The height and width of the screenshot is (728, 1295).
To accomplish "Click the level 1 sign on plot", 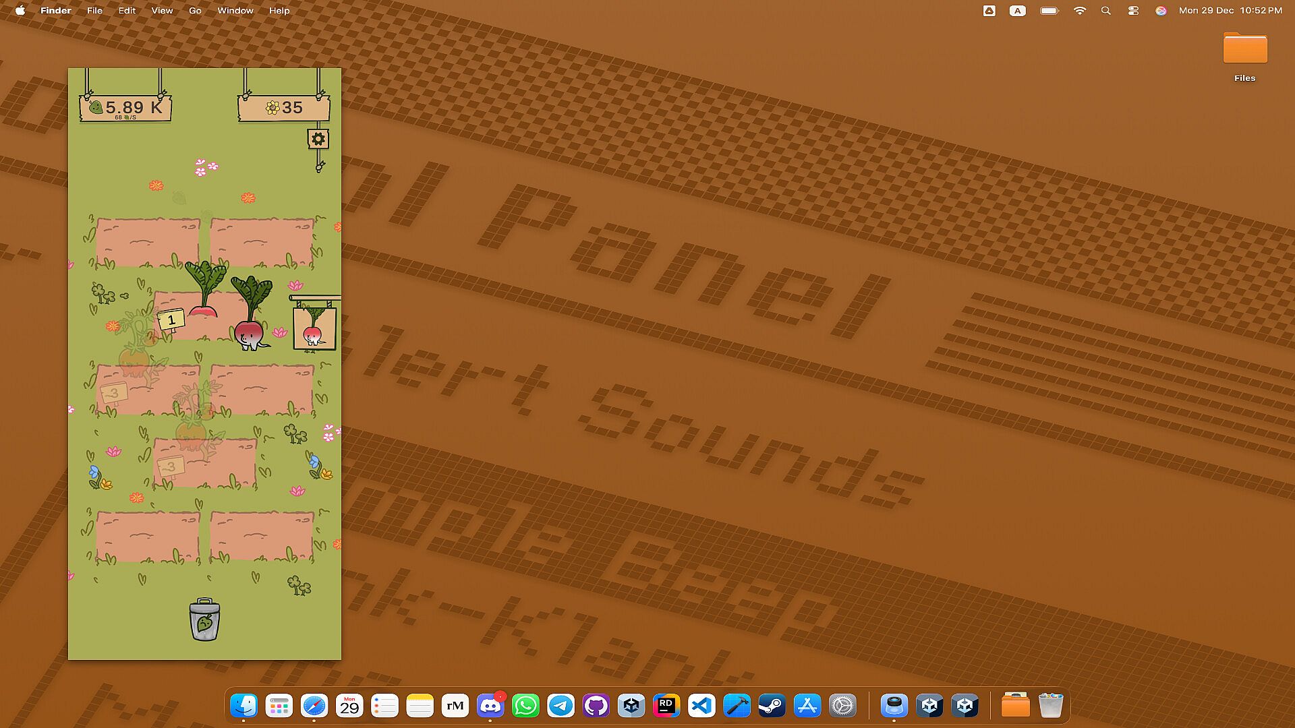I will click(171, 320).
